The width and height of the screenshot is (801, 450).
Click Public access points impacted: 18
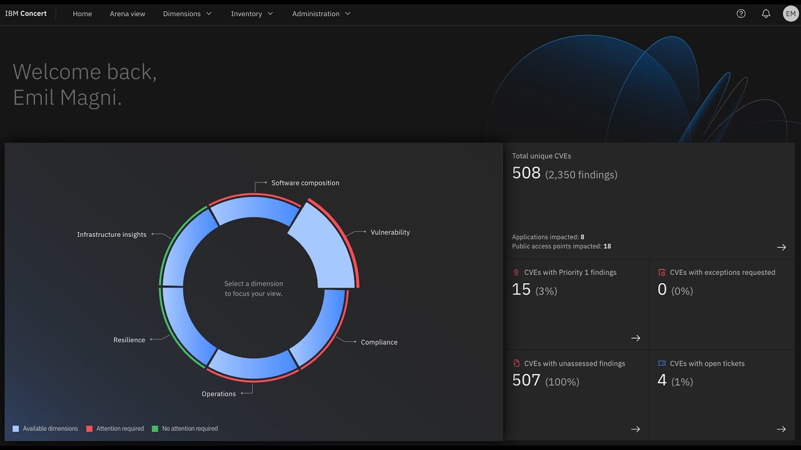tap(561, 246)
